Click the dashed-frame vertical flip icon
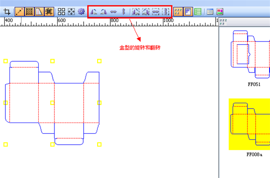This screenshot has width=270, height=178. 166,12
